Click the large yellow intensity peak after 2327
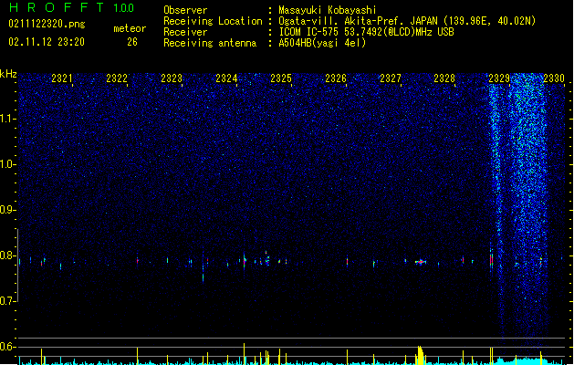The image size is (574, 365). pos(421,355)
